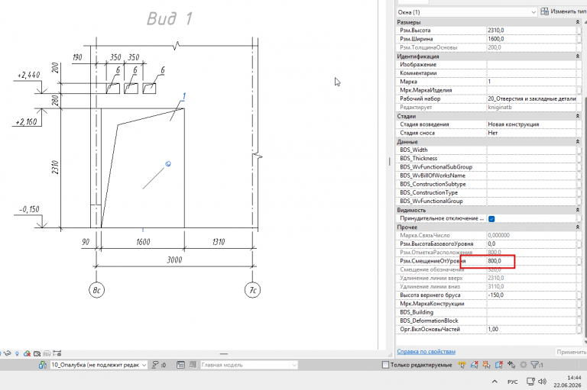
Task: Click the blue control dot inside the opening
Action: [168, 164]
